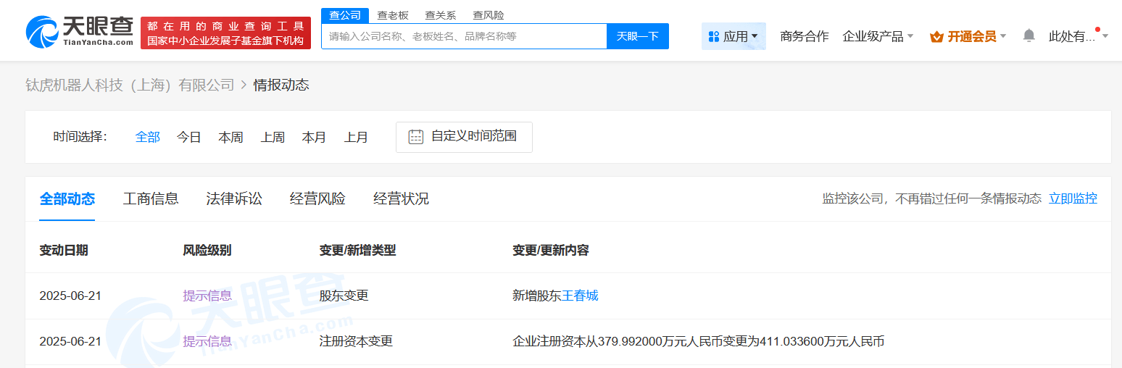This screenshot has width=1122, height=368.
Task: Click the calendar icon in custom range
Action: [x=416, y=137]
